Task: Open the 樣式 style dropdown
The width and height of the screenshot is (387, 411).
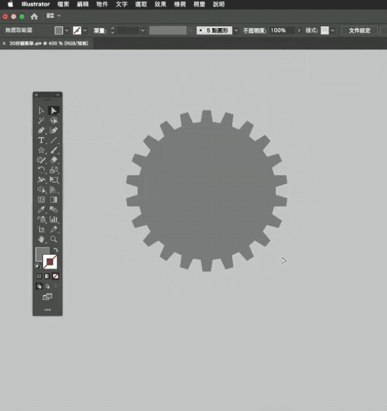Action: 332,30
